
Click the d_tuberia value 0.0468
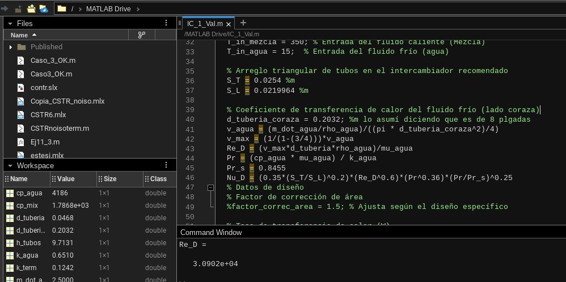point(63,218)
